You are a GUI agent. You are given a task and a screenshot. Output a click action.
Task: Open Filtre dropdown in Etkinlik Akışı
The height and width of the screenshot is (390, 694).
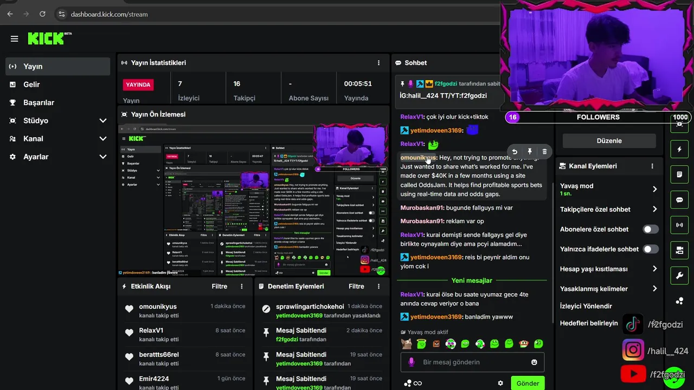219,286
